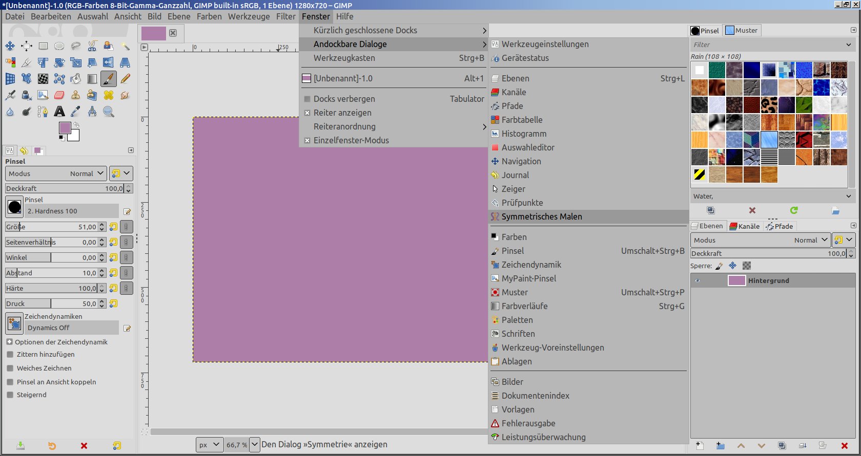Open the Farbverläufe dialog entry
Screen dimensions: 861x456
(x=588, y=306)
